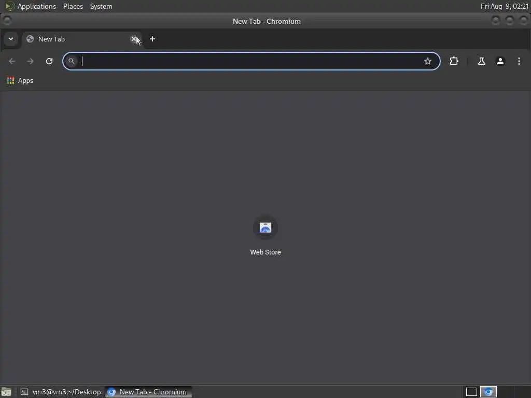Switch to the first empty workspace
Image resolution: width=531 pixels, height=398 pixels.
pyautogui.click(x=471, y=392)
